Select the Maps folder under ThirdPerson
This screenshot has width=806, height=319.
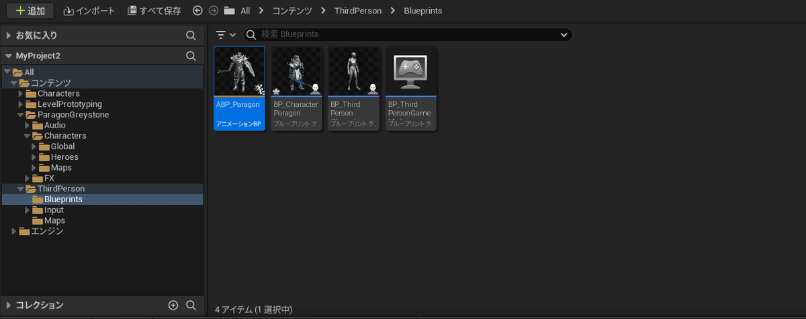coord(54,220)
